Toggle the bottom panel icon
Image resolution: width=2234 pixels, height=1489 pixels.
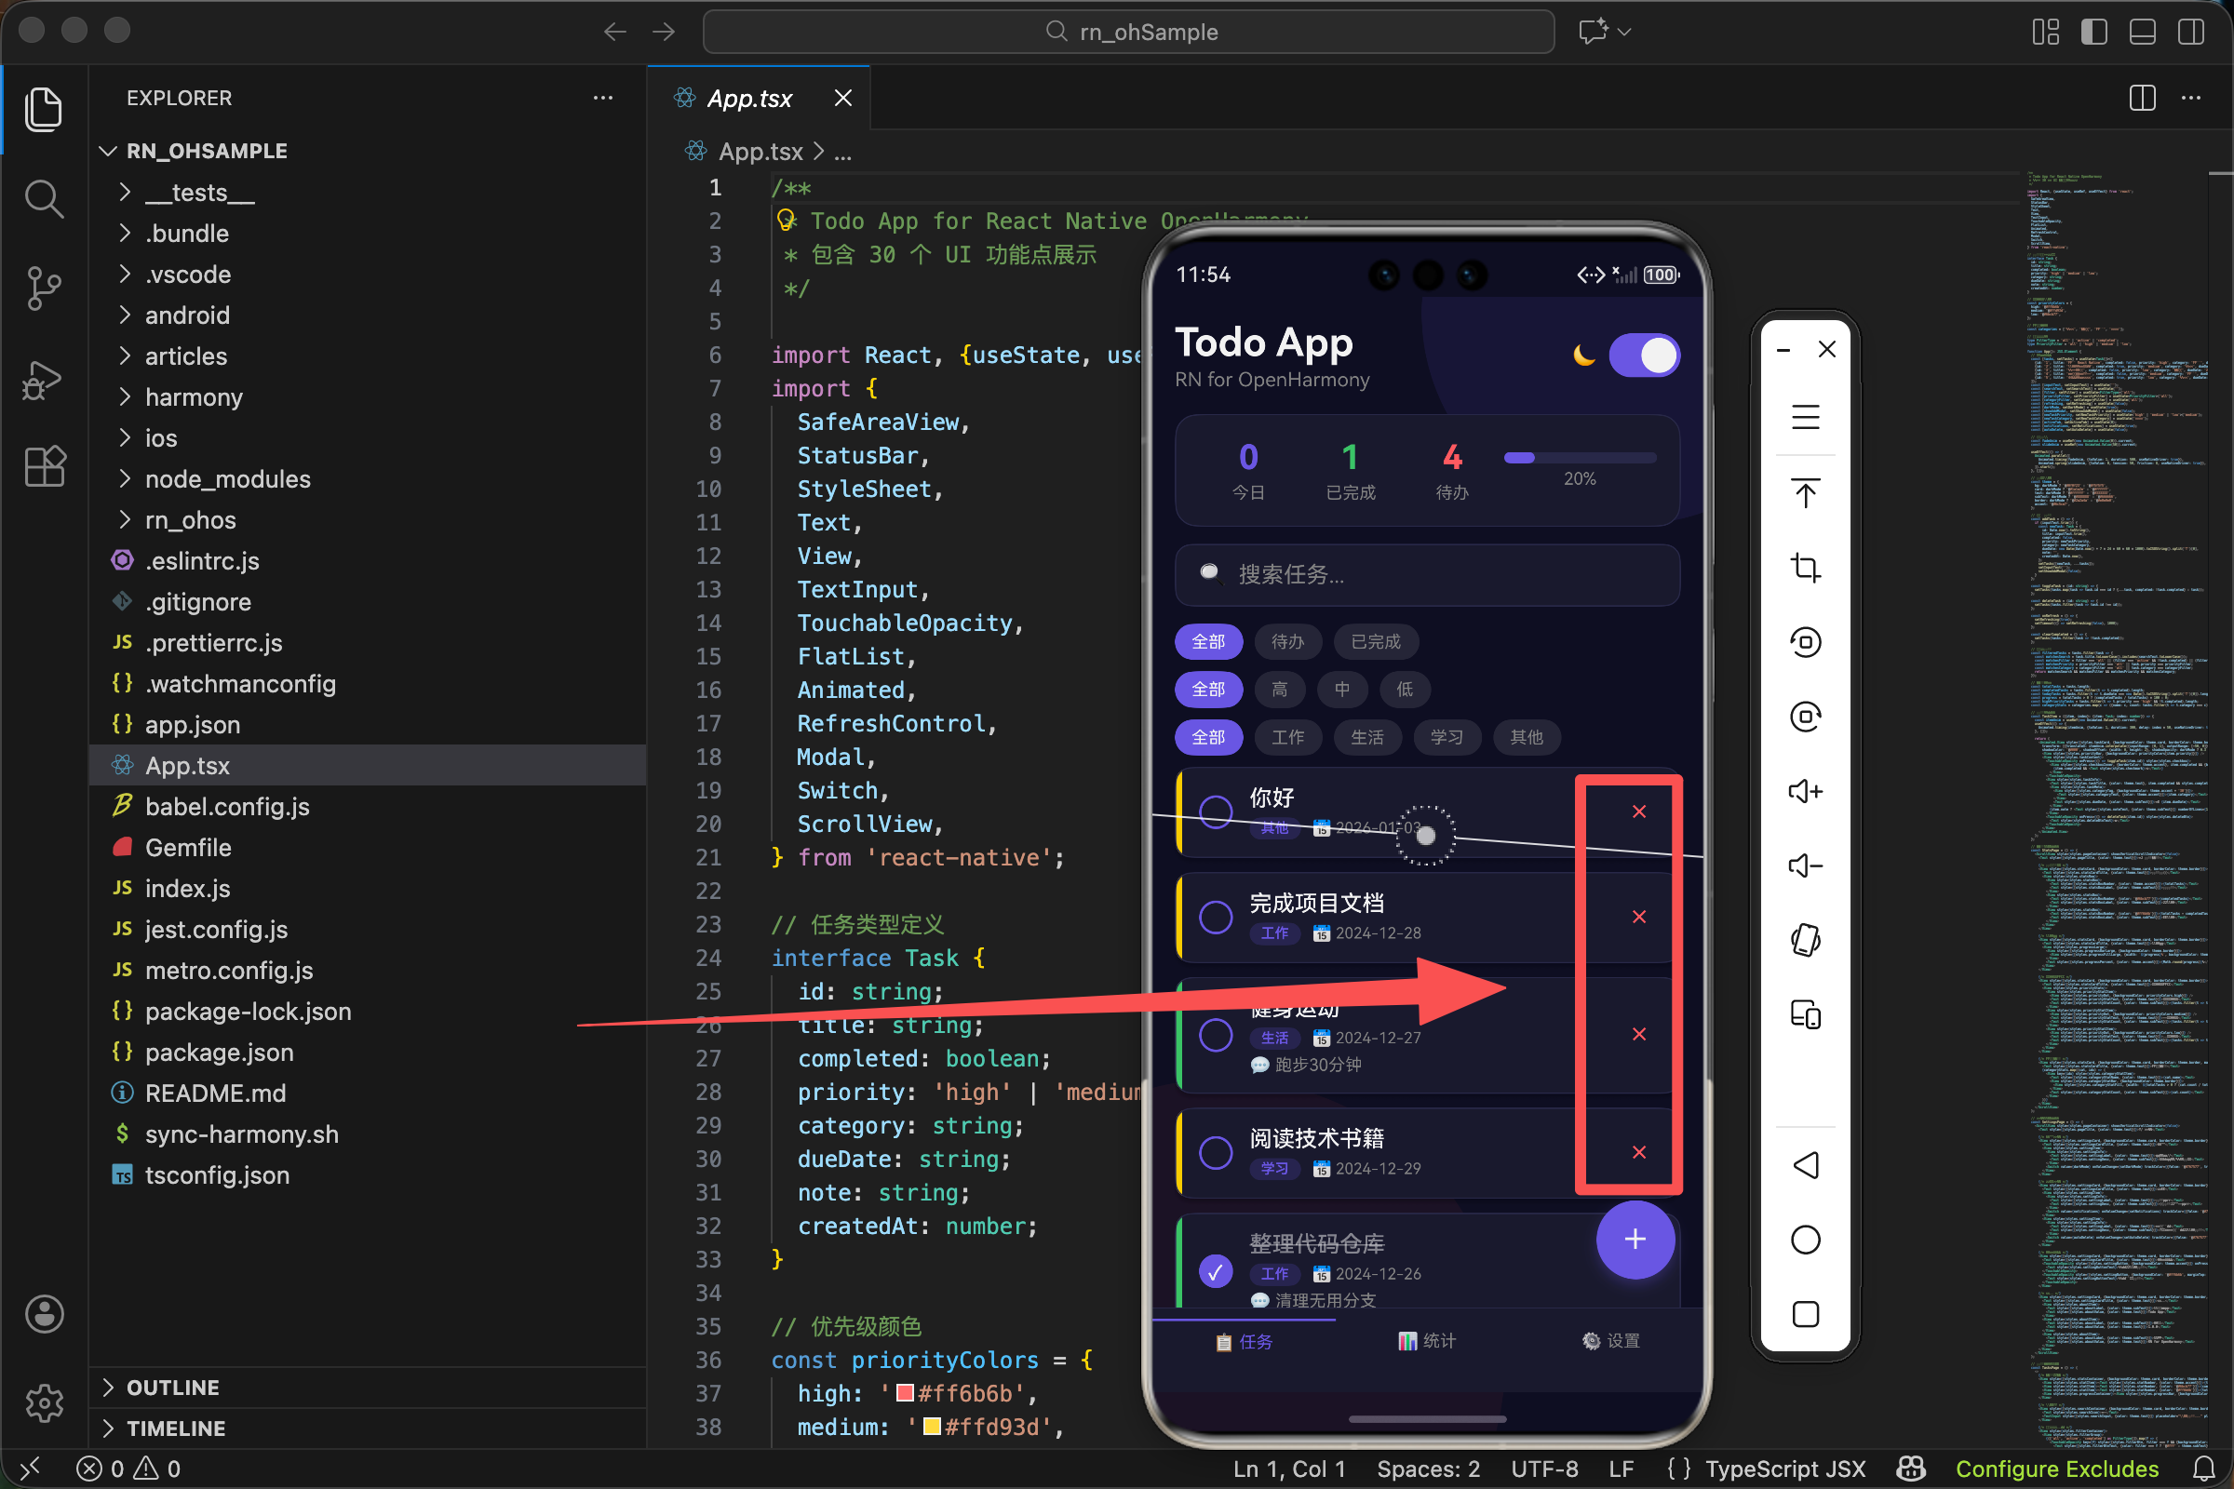coord(2142,33)
